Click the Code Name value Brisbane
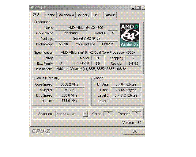The image size is (196, 157). tap(71, 33)
